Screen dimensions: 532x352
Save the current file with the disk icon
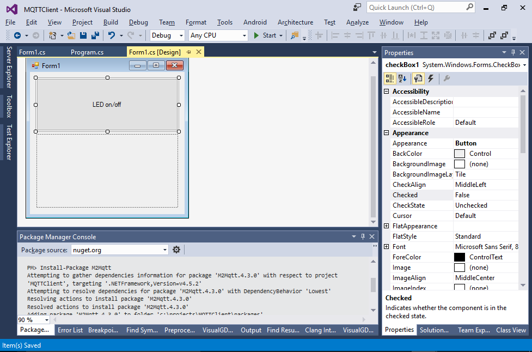83,35
